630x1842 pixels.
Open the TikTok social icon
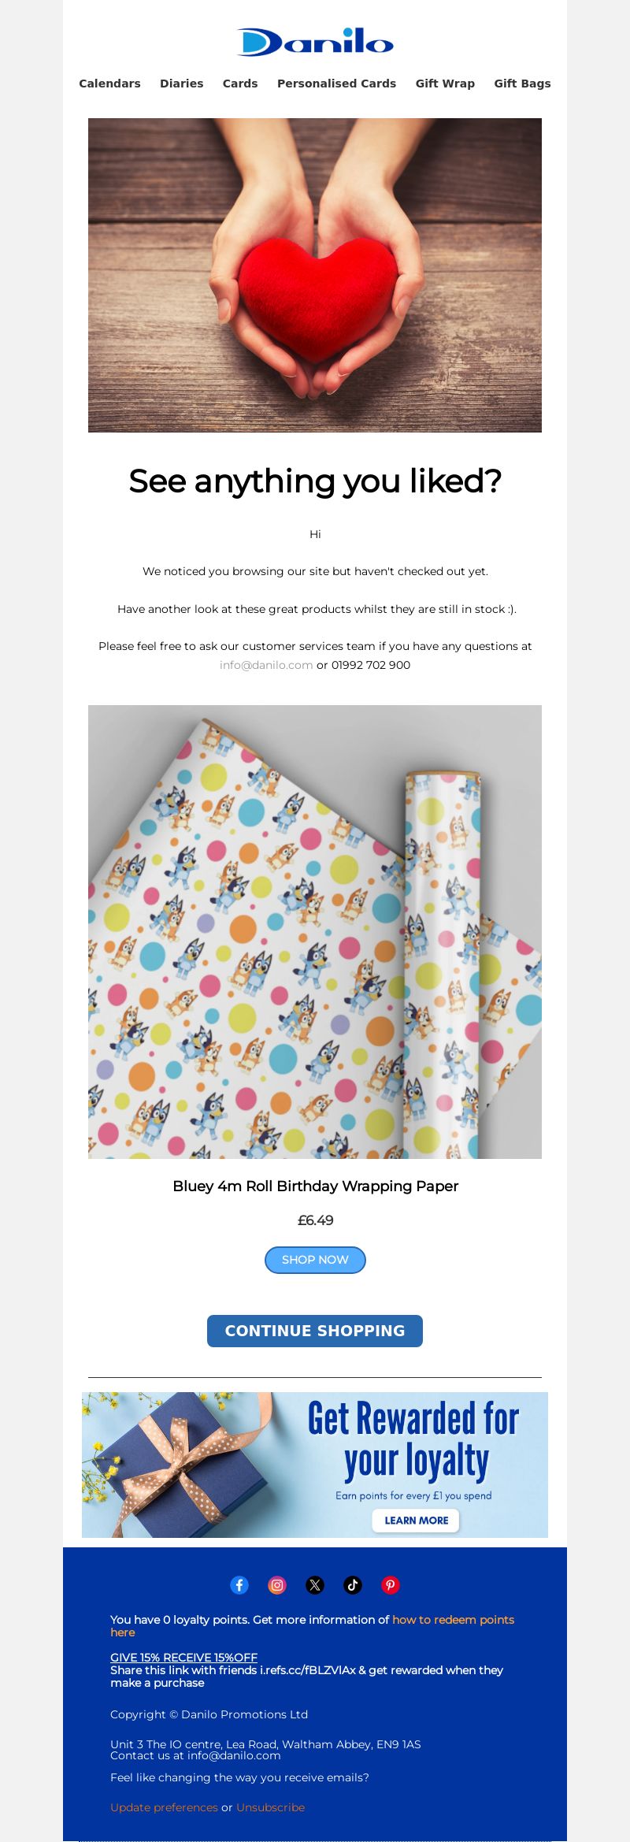tap(353, 1585)
